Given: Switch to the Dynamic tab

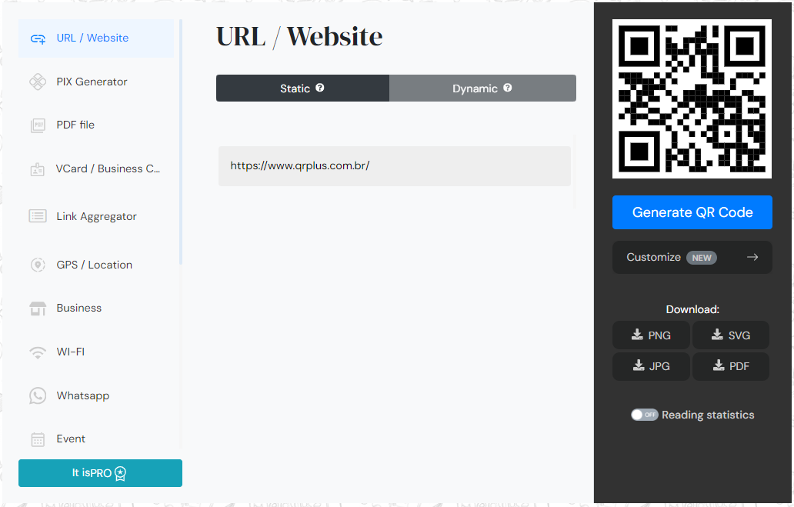Looking at the screenshot, I should [482, 88].
